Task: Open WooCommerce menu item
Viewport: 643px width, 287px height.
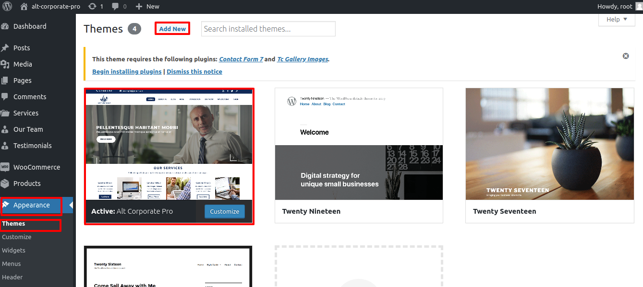Action: 37,167
